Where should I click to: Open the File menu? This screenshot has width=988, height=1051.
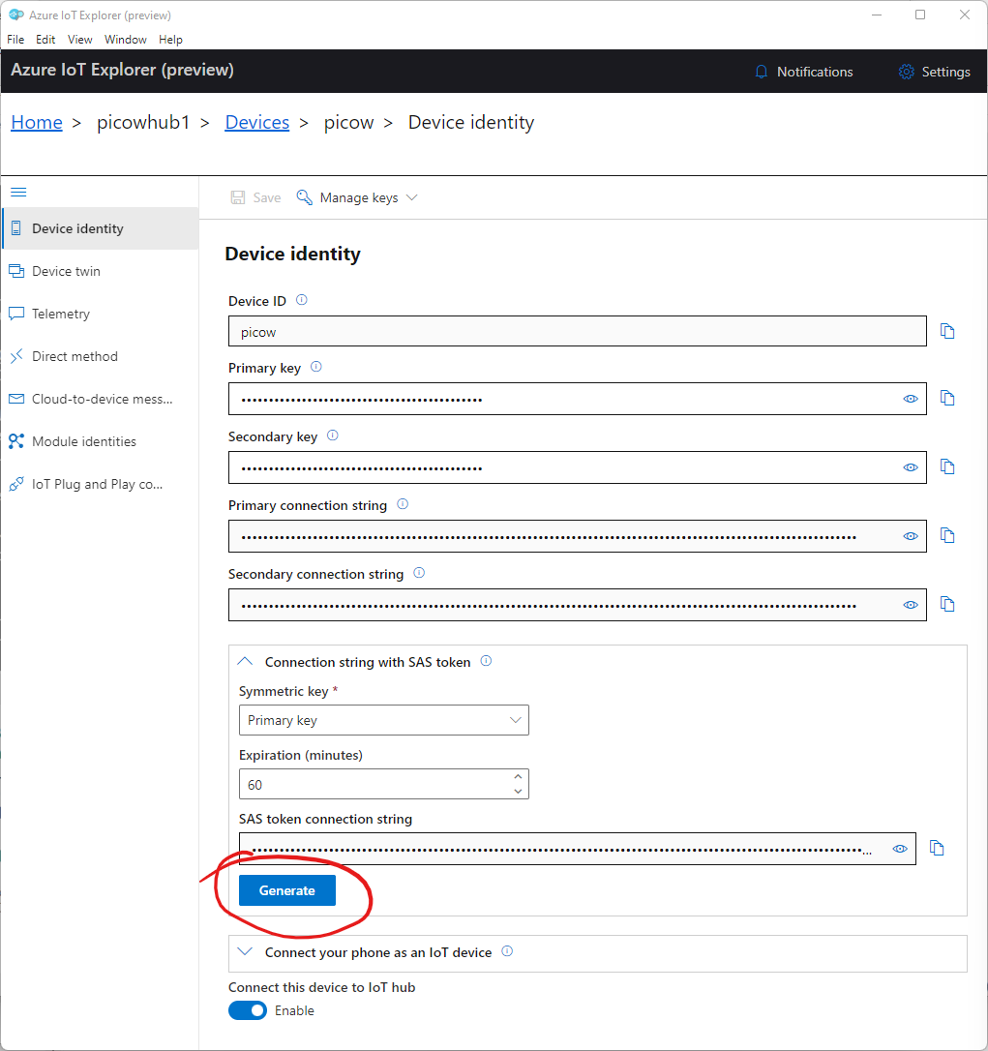pyautogui.click(x=15, y=40)
